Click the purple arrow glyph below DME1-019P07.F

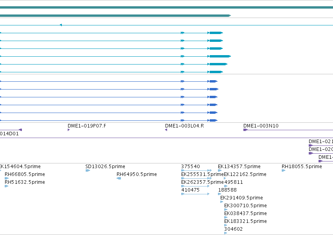tap(68, 130)
